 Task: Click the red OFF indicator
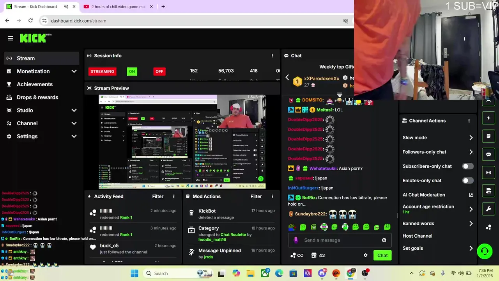pos(159,71)
